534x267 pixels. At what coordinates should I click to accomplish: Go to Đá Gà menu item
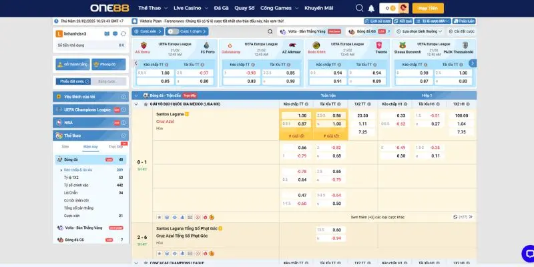[222, 8]
